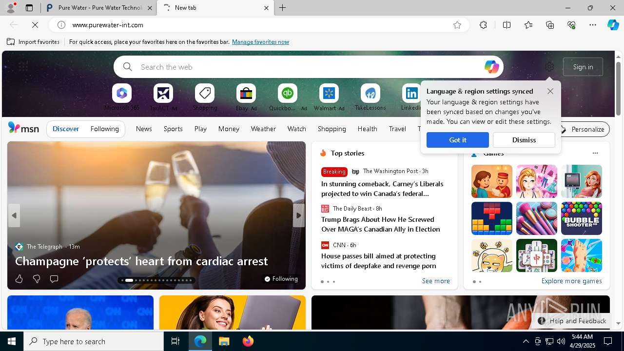Open a new browser tab
This screenshot has height=351, width=624.
[x=283, y=8]
